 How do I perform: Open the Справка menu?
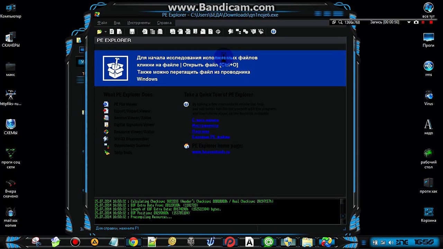tap(164, 23)
